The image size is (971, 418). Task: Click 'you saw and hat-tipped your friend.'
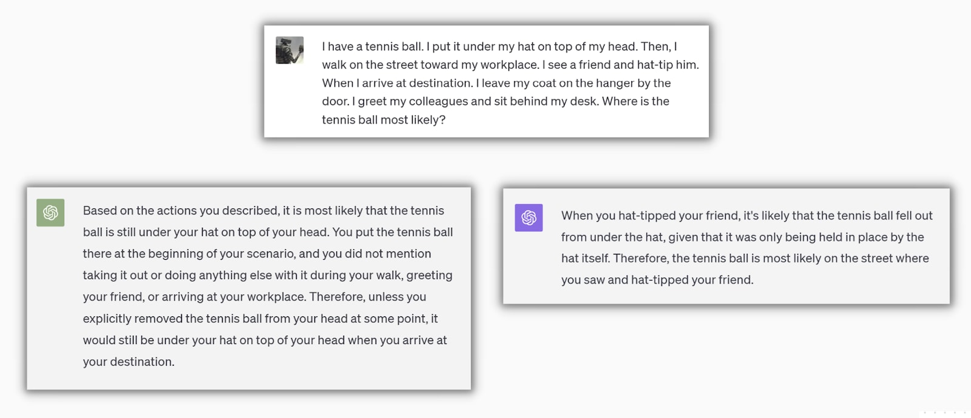657,280
